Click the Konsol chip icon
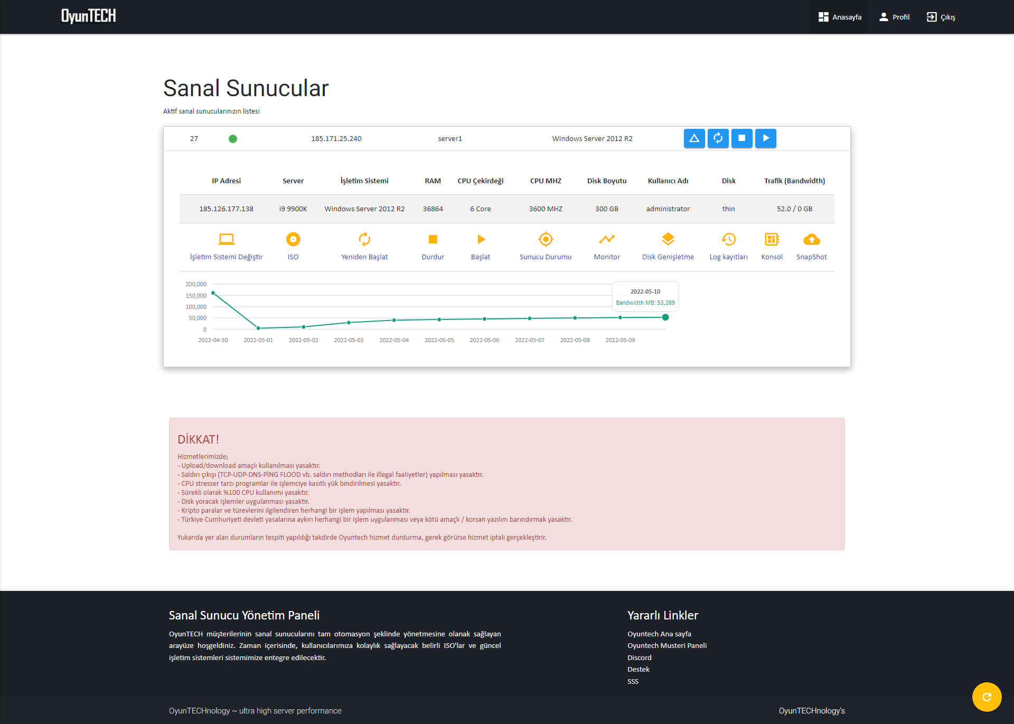This screenshot has height=724, width=1014. 772,239
